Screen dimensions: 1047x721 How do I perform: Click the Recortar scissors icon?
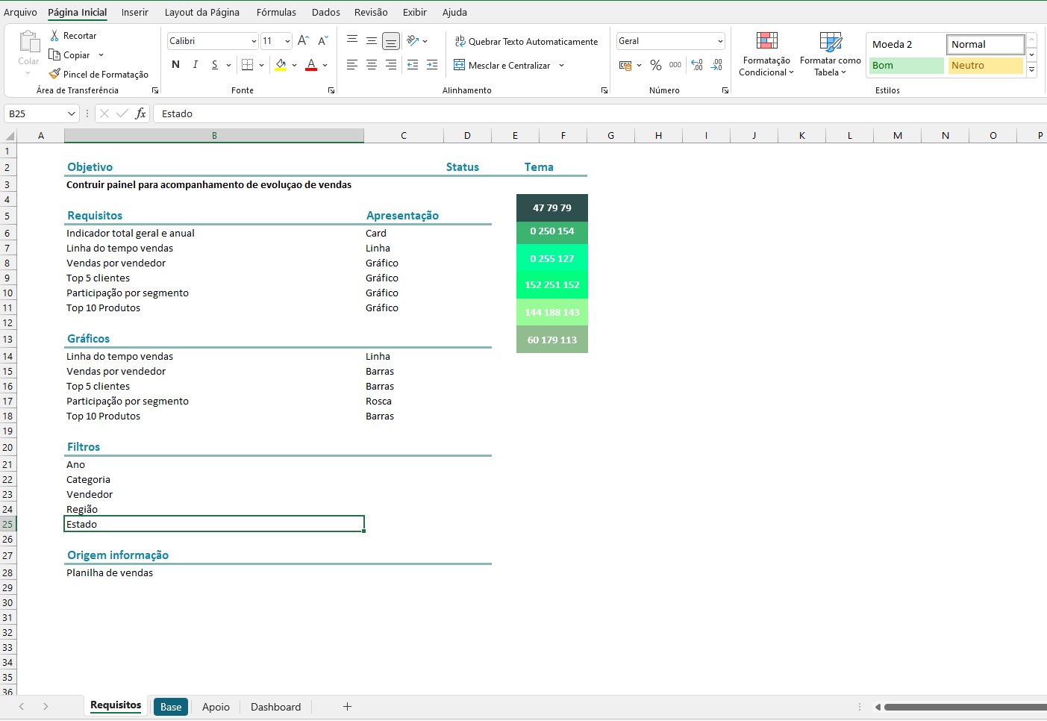[54, 36]
